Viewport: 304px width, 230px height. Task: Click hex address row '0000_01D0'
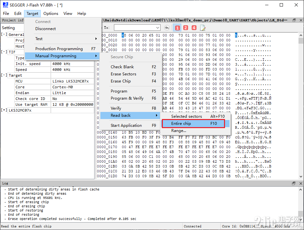(x=107, y=176)
